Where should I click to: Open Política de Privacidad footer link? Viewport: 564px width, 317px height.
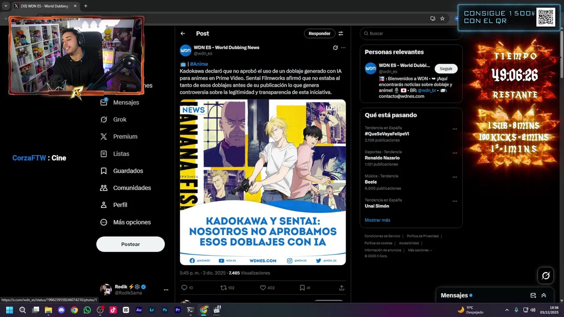423,236
